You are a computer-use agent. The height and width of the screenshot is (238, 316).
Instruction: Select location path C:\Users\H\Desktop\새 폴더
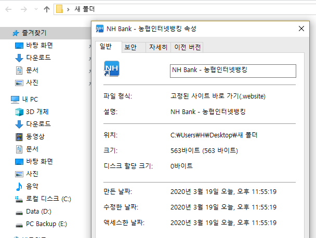coord(214,135)
